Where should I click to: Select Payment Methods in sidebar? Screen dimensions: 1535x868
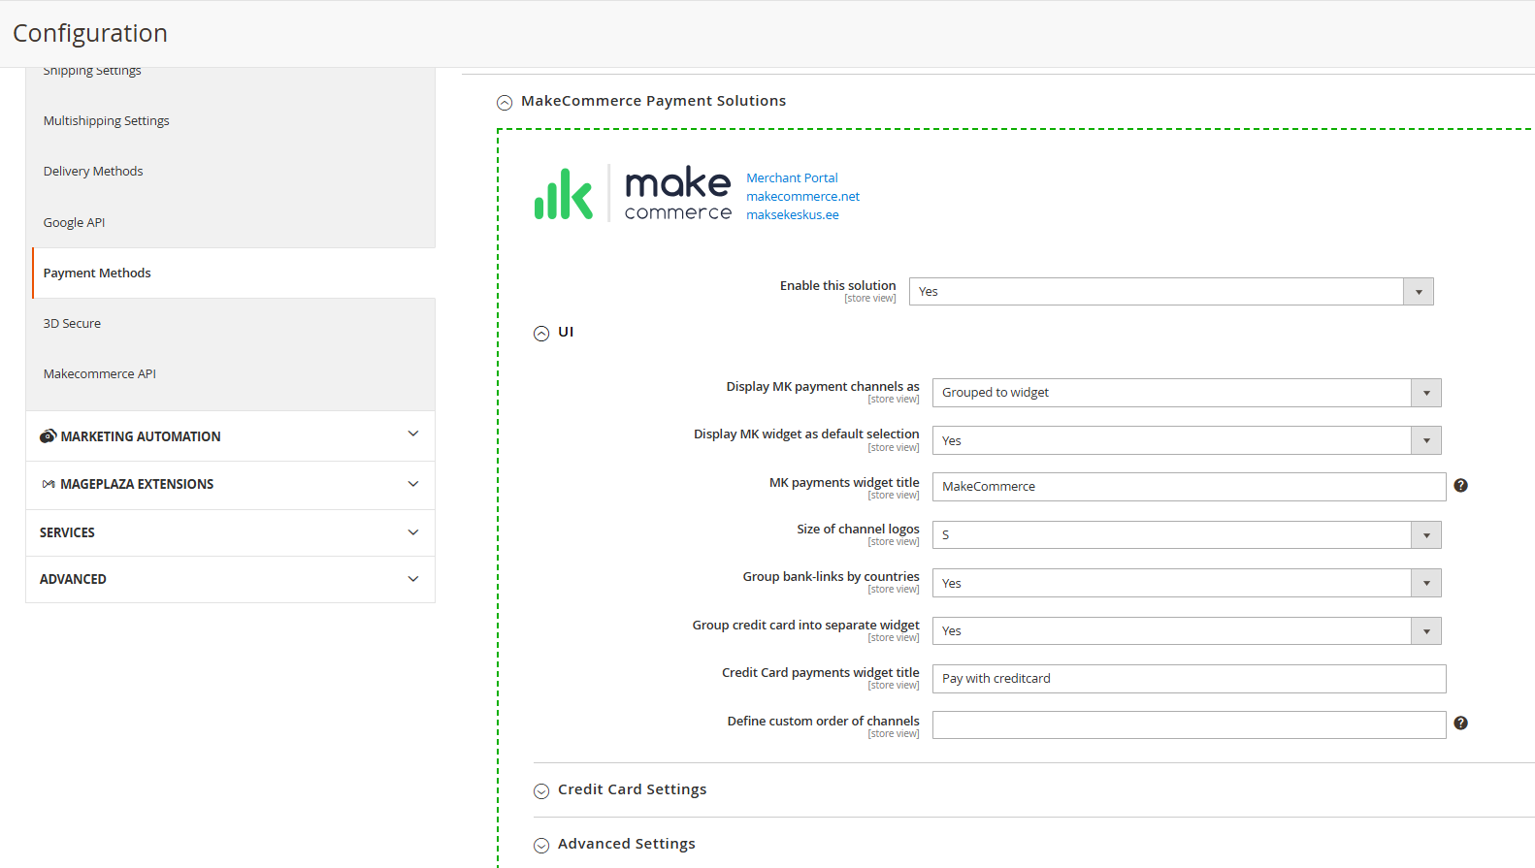coord(97,273)
